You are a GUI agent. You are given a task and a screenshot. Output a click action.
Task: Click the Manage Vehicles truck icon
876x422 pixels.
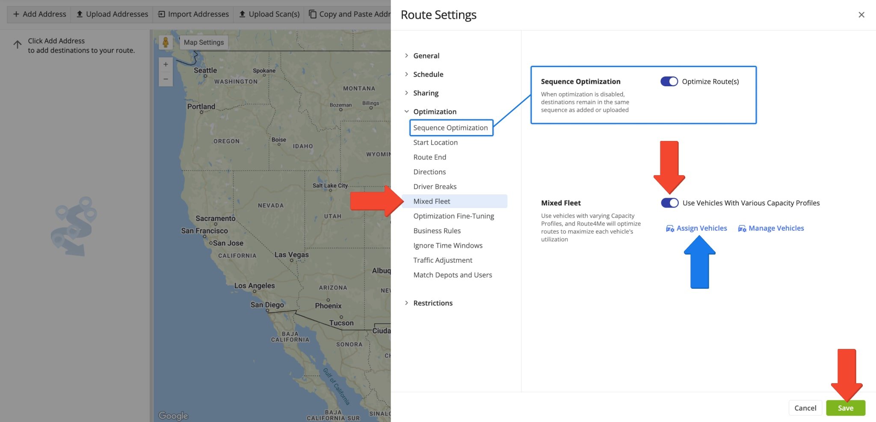(x=742, y=229)
